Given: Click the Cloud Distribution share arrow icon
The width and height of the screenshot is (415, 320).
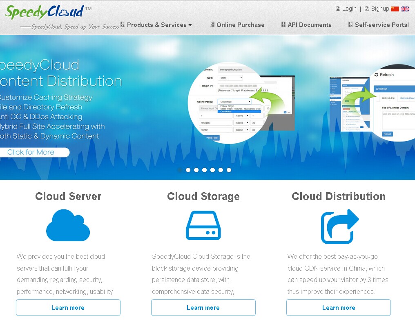Looking at the screenshot, I should click(x=339, y=227).
